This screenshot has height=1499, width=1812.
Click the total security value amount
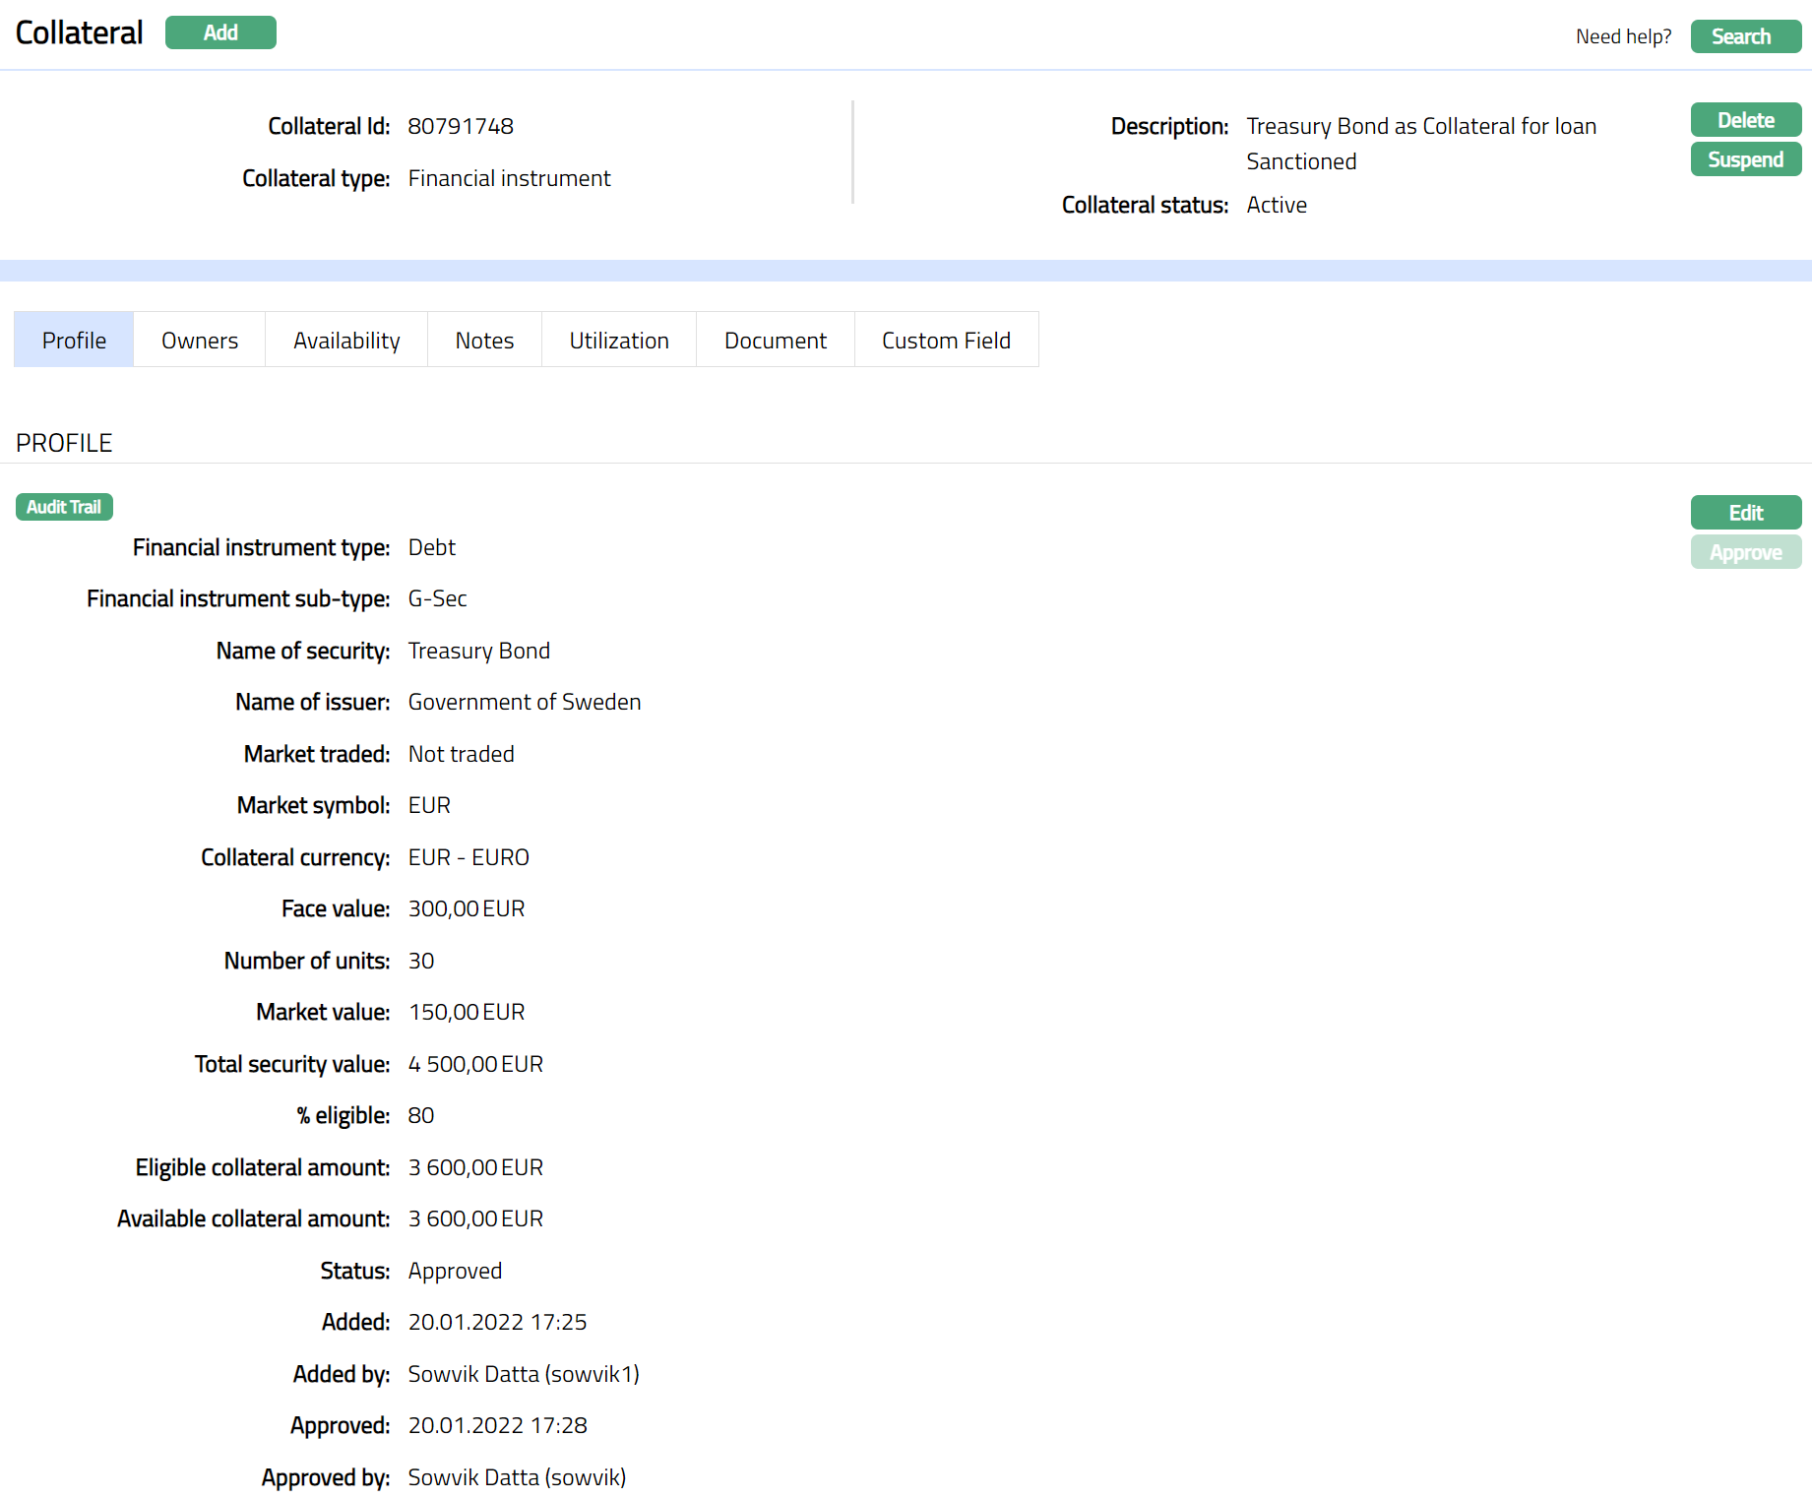[x=475, y=1065]
